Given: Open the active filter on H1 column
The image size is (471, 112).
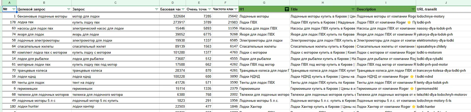Looking at the screenshot, I should tap(287, 9).
